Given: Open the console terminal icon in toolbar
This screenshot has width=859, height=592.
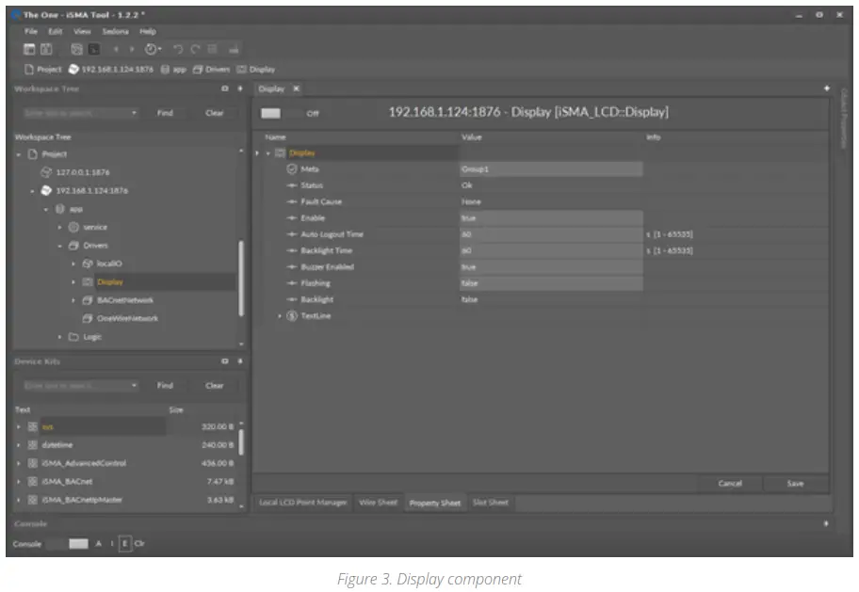Looking at the screenshot, I should coord(94,49).
